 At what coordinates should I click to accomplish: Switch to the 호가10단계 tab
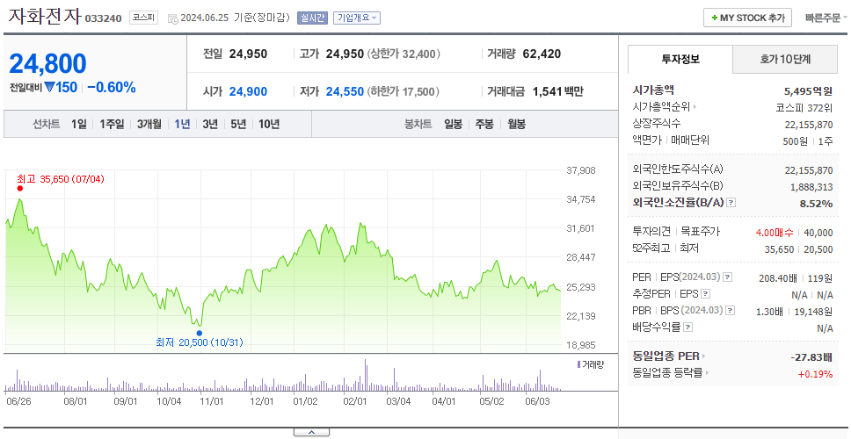tap(785, 60)
